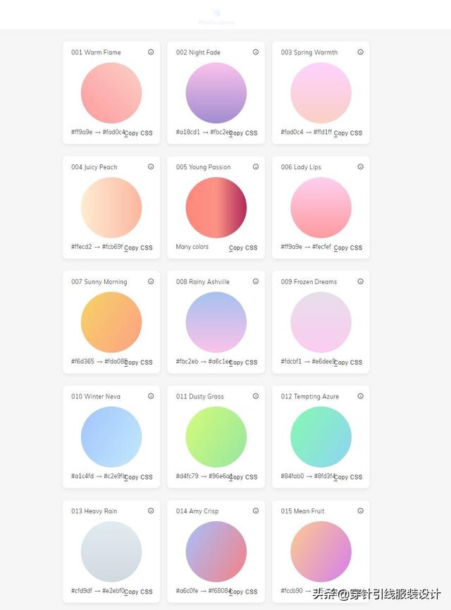This screenshot has height=610, width=451.
Task: Click the corner icon on Rainy Ashville card
Action: [256, 281]
